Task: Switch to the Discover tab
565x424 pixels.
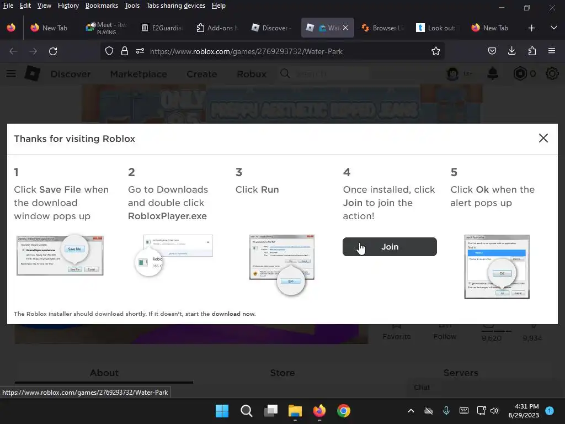Action: (x=272, y=28)
